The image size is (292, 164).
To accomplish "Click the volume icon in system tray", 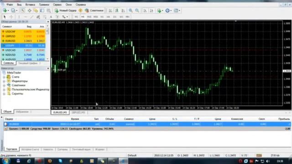I will 268,161.
